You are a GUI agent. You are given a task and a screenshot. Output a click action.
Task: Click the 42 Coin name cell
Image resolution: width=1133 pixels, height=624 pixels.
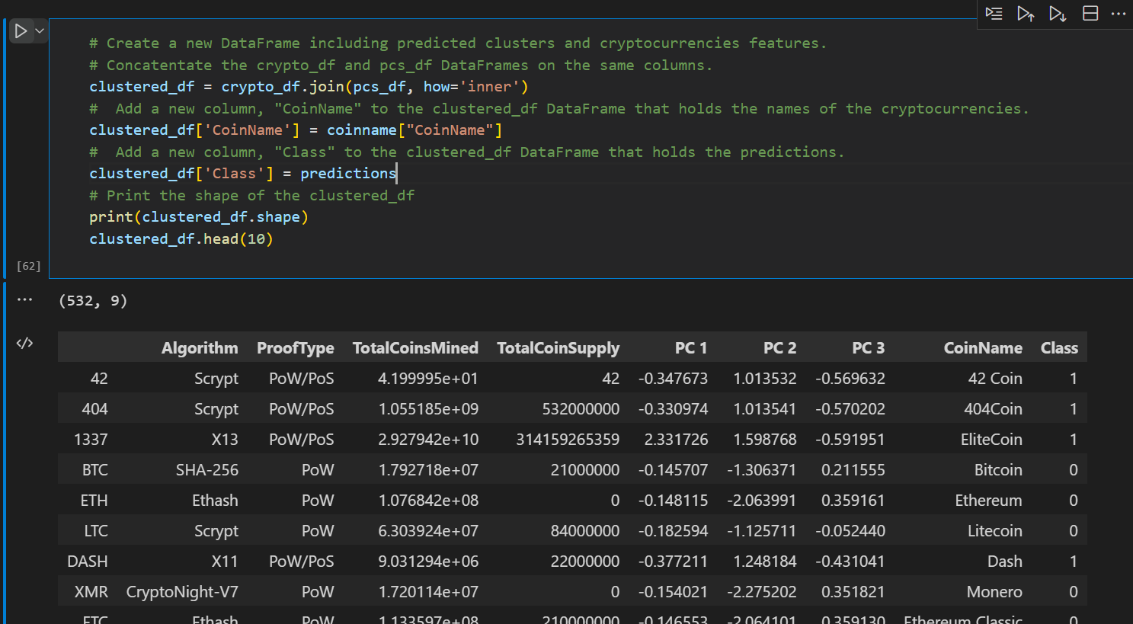click(x=995, y=379)
